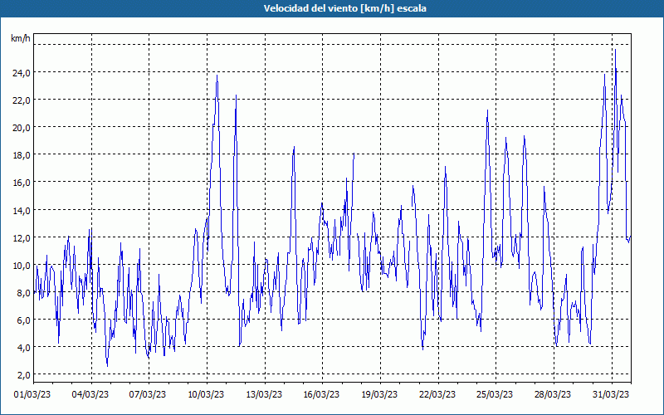Click the 16/03/23 date label
This screenshot has height=415, width=664.
321,394
